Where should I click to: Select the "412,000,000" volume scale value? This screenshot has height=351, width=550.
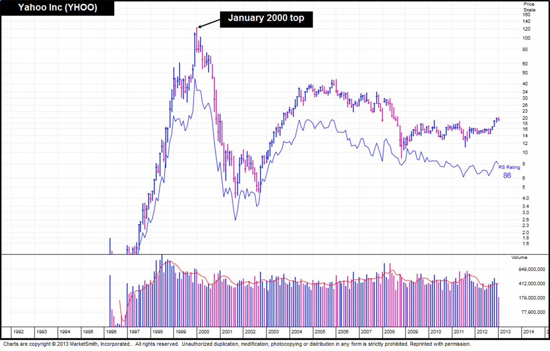click(532, 284)
